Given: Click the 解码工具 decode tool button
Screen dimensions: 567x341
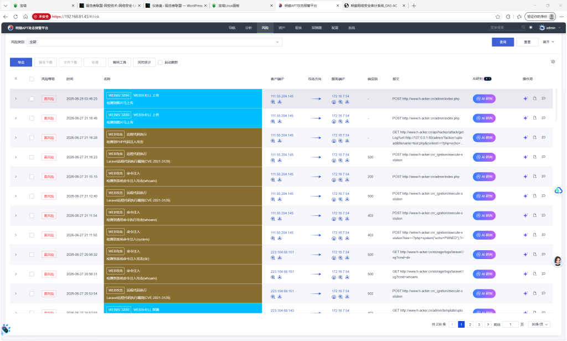Looking at the screenshot, I should tap(120, 62).
